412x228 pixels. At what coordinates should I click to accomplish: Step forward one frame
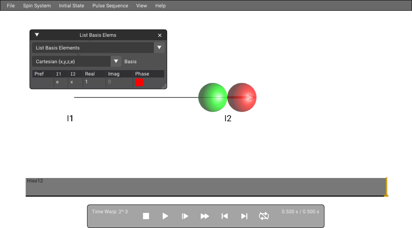(x=185, y=216)
